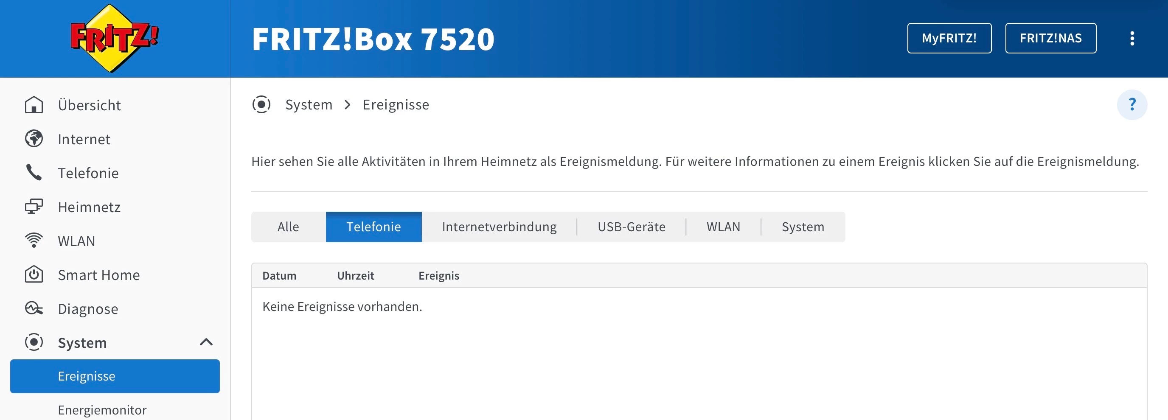Switch to the System events tab
The height and width of the screenshot is (420, 1168).
tap(803, 227)
